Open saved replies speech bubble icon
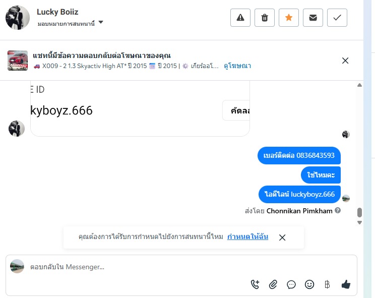This screenshot has height=298, width=375. [291, 284]
